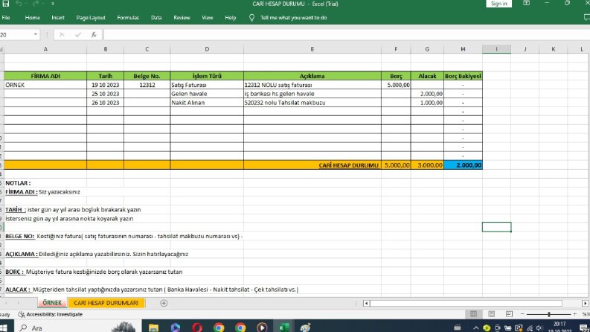This screenshot has height=332, width=590.
Task: Click the Insert Function fx icon
Action: click(x=94, y=35)
